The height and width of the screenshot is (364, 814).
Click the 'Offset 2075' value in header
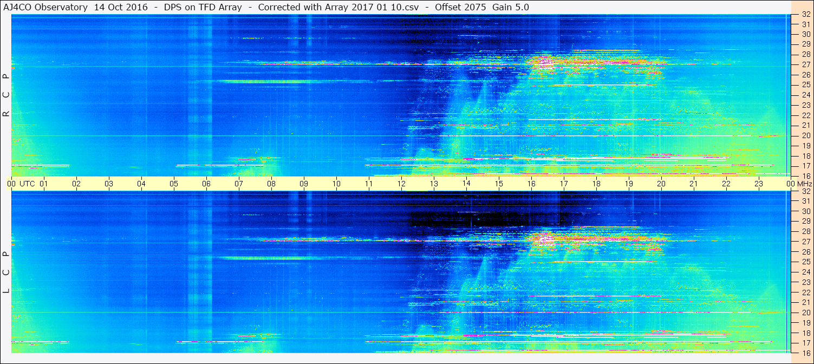click(x=460, y=7)
